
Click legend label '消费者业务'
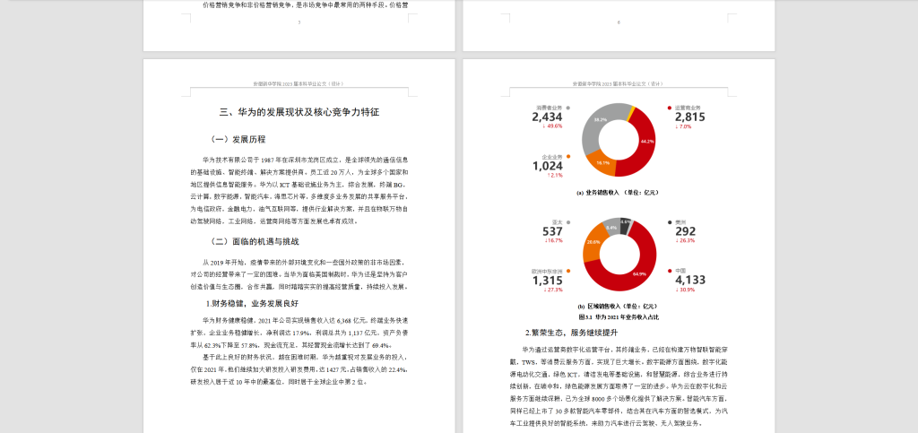click(550, 108)
